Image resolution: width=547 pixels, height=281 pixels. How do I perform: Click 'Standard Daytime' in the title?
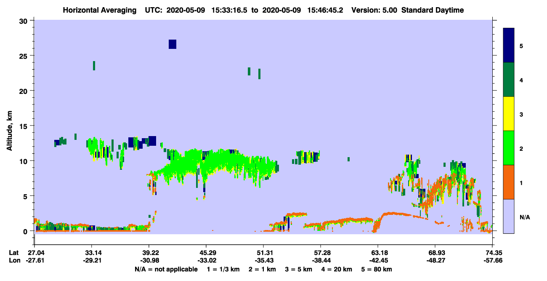coord(433,10)
